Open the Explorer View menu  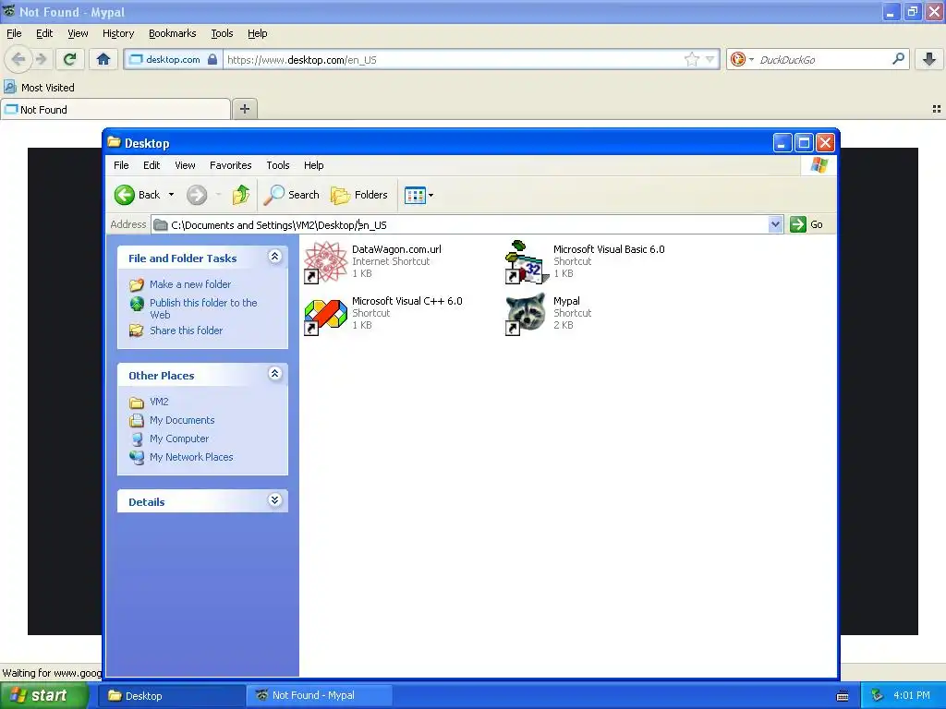[x=185, y=165]
